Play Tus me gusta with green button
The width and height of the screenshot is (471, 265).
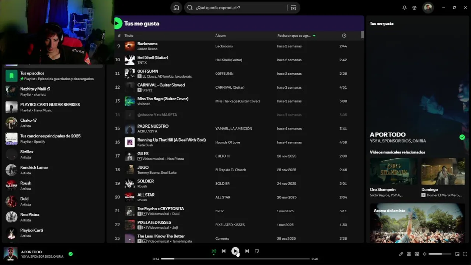point(117,23)
